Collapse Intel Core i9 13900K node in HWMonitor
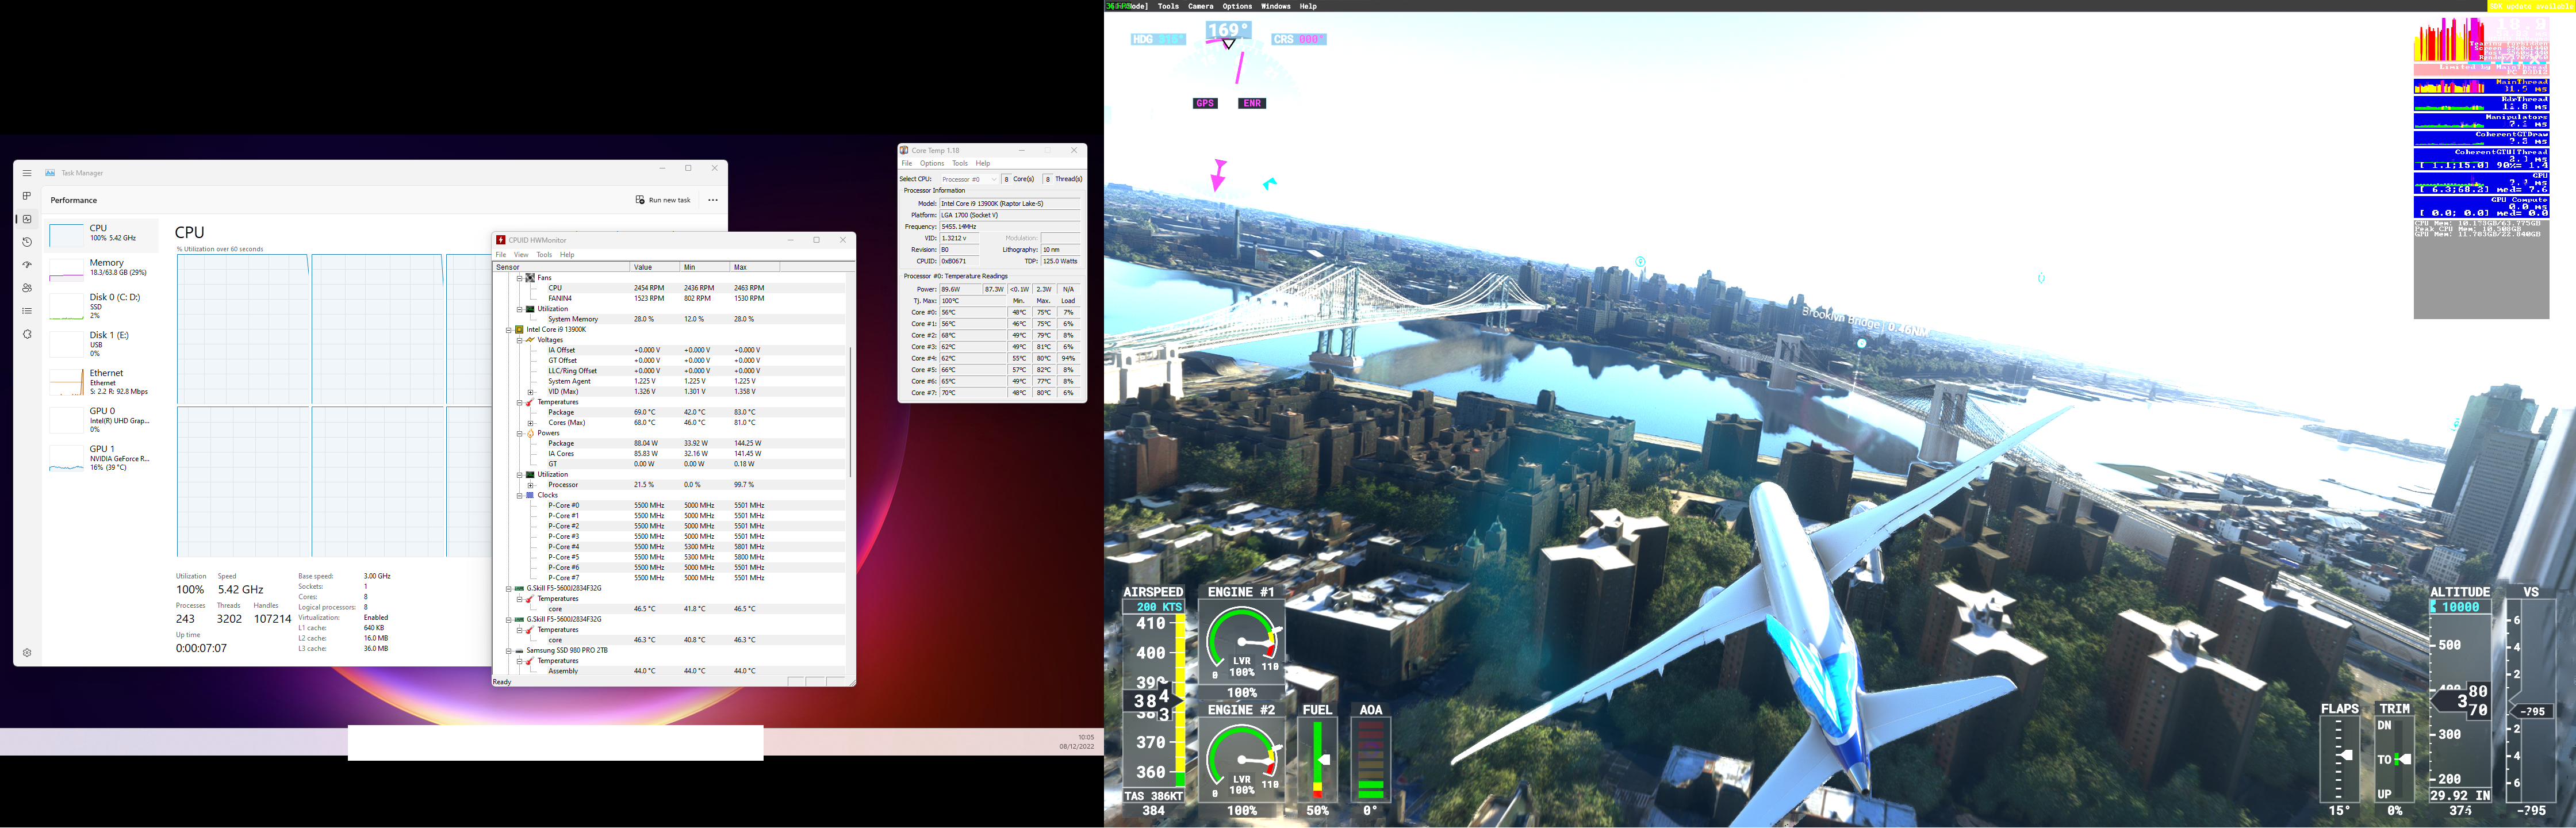 [x=508, y=329]
